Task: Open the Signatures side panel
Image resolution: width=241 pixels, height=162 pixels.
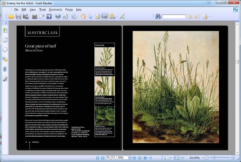Action: (5, 79)
